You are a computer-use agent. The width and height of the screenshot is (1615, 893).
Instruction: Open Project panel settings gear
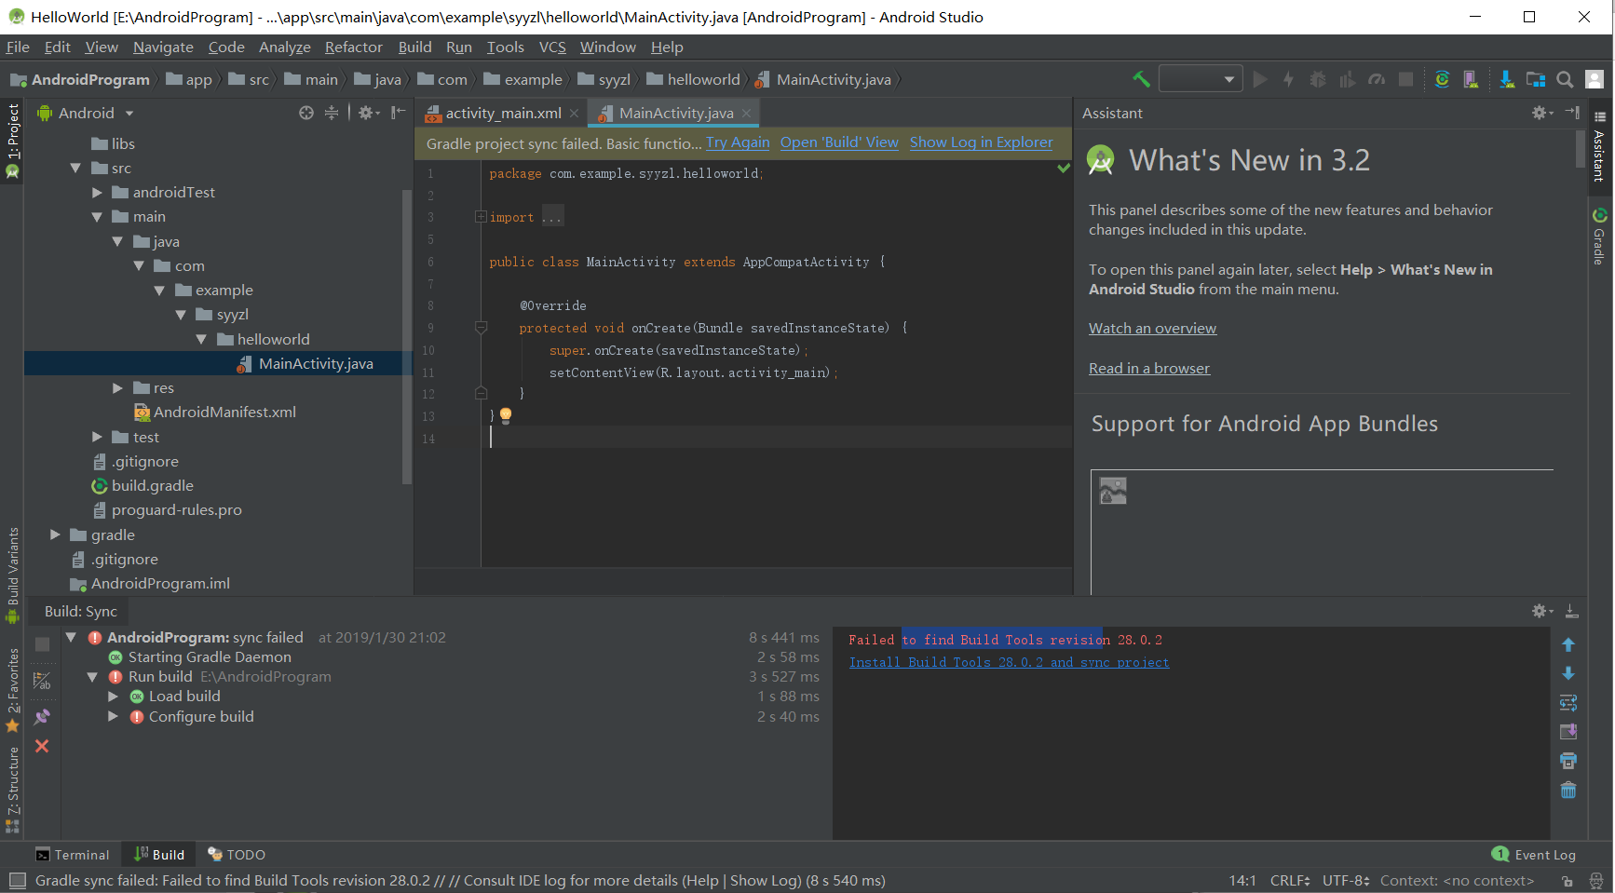[x=368, y=113]
